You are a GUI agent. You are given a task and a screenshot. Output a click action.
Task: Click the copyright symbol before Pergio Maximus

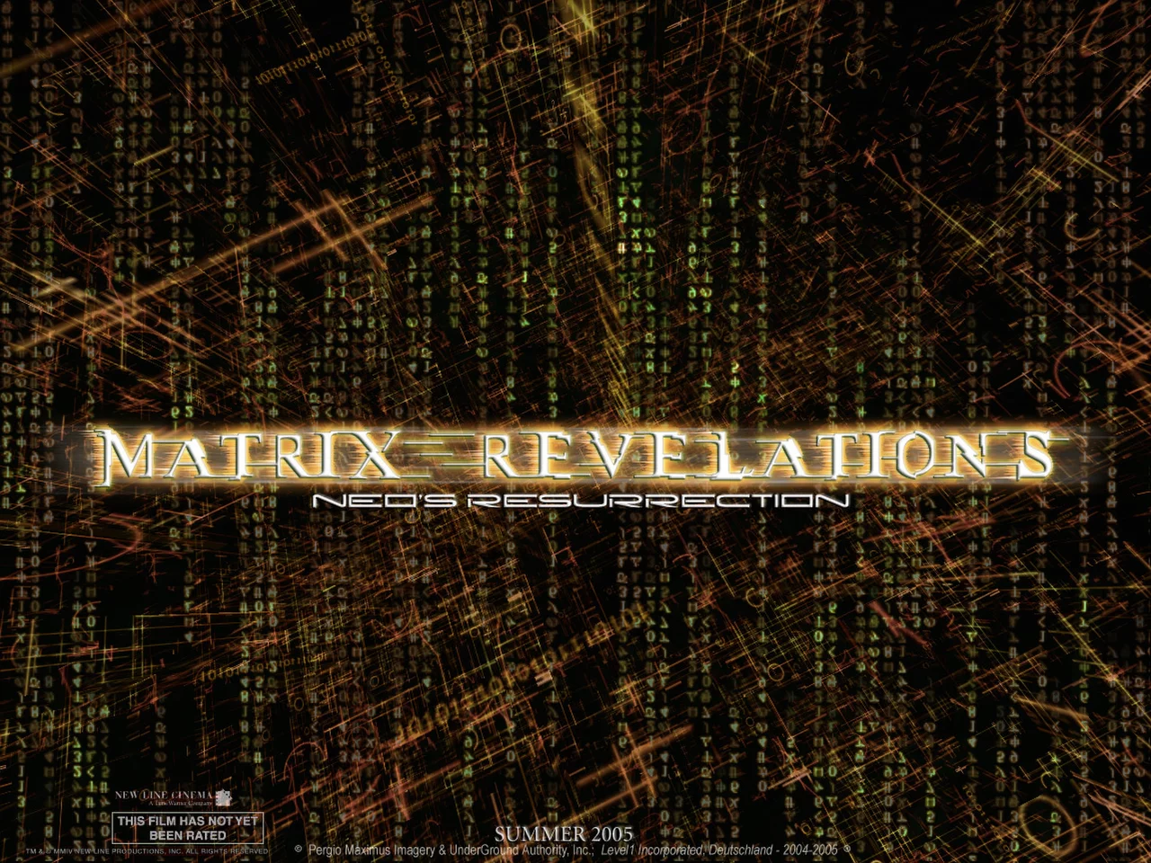tap(298, 849)
